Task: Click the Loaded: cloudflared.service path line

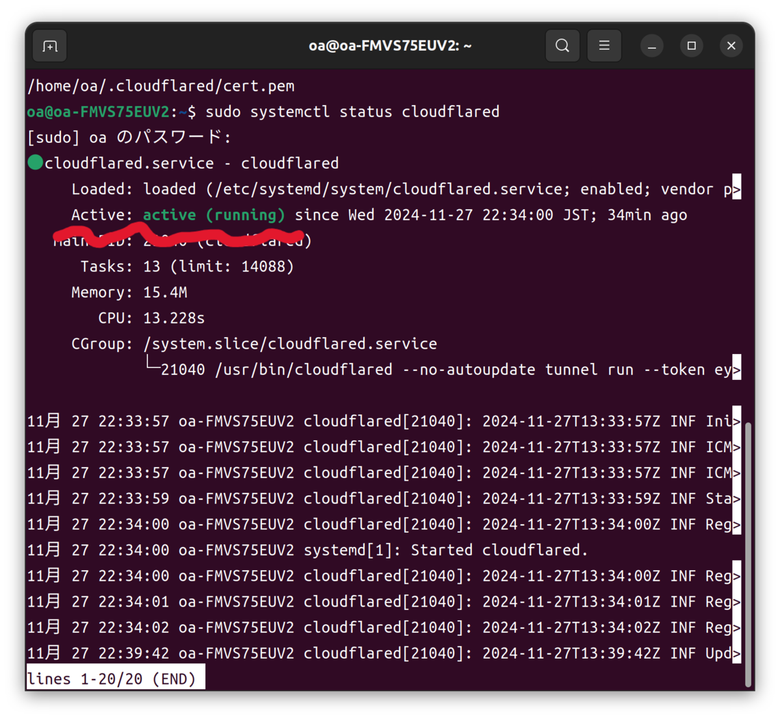Action: 406,189
